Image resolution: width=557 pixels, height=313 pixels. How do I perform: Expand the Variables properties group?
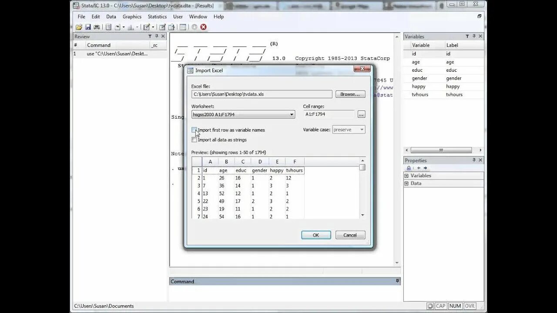click(x=406, y=176)
